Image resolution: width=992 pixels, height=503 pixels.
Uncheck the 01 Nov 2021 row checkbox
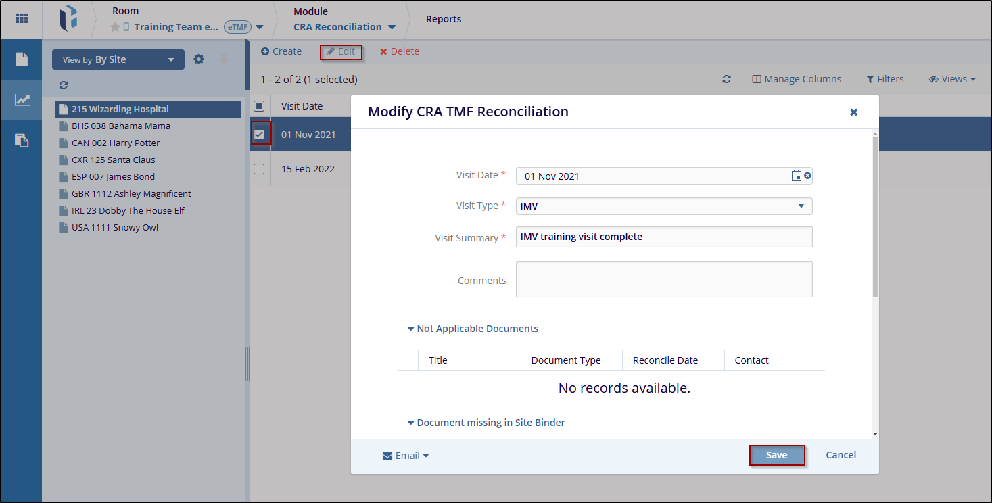point(259,135)
